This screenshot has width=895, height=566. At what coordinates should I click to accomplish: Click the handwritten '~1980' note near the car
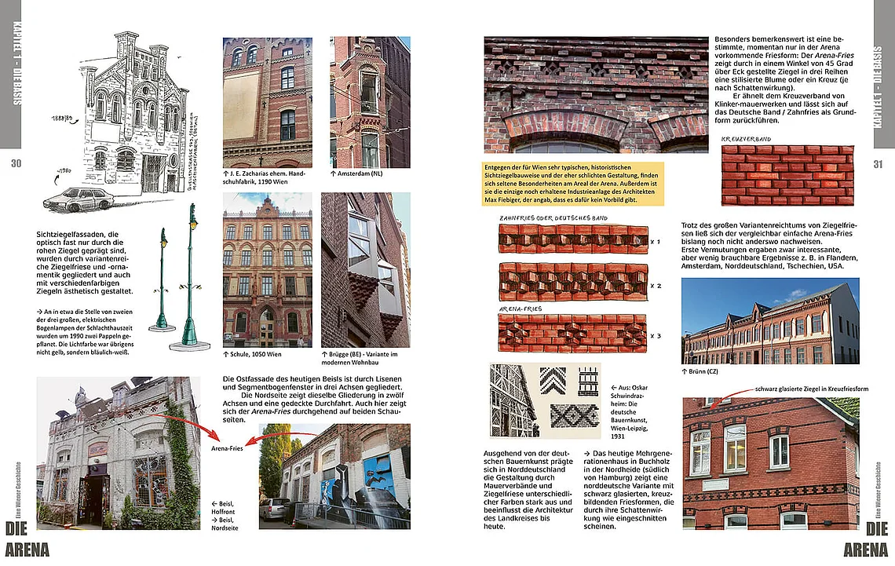coord(64,171)
